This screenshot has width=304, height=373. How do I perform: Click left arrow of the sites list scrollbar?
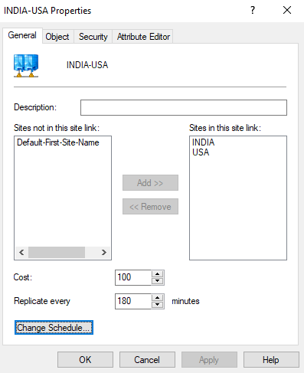[21, 252]
